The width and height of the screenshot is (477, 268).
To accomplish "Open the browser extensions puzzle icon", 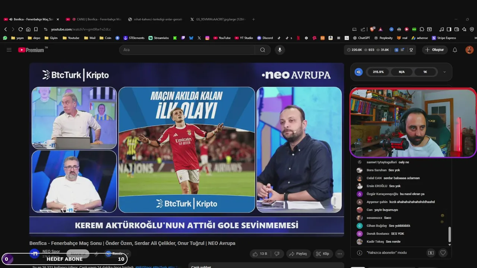I will click(x=422, y=29).
